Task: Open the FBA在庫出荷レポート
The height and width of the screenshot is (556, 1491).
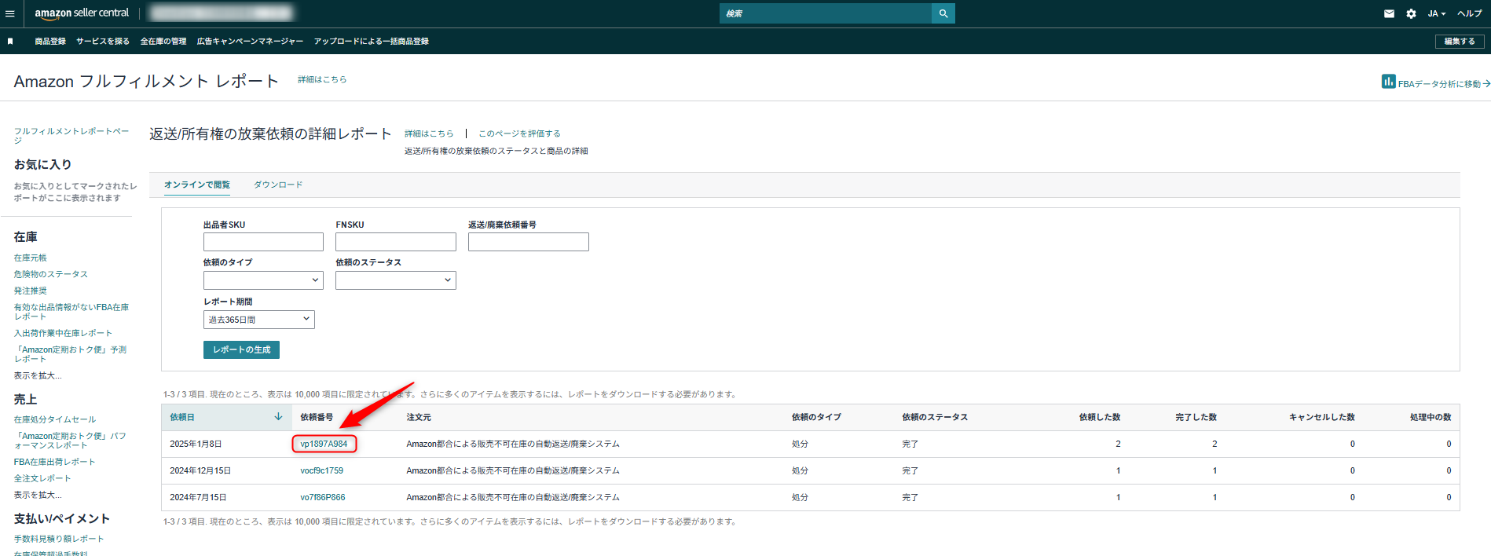Action: click(54, 462)
